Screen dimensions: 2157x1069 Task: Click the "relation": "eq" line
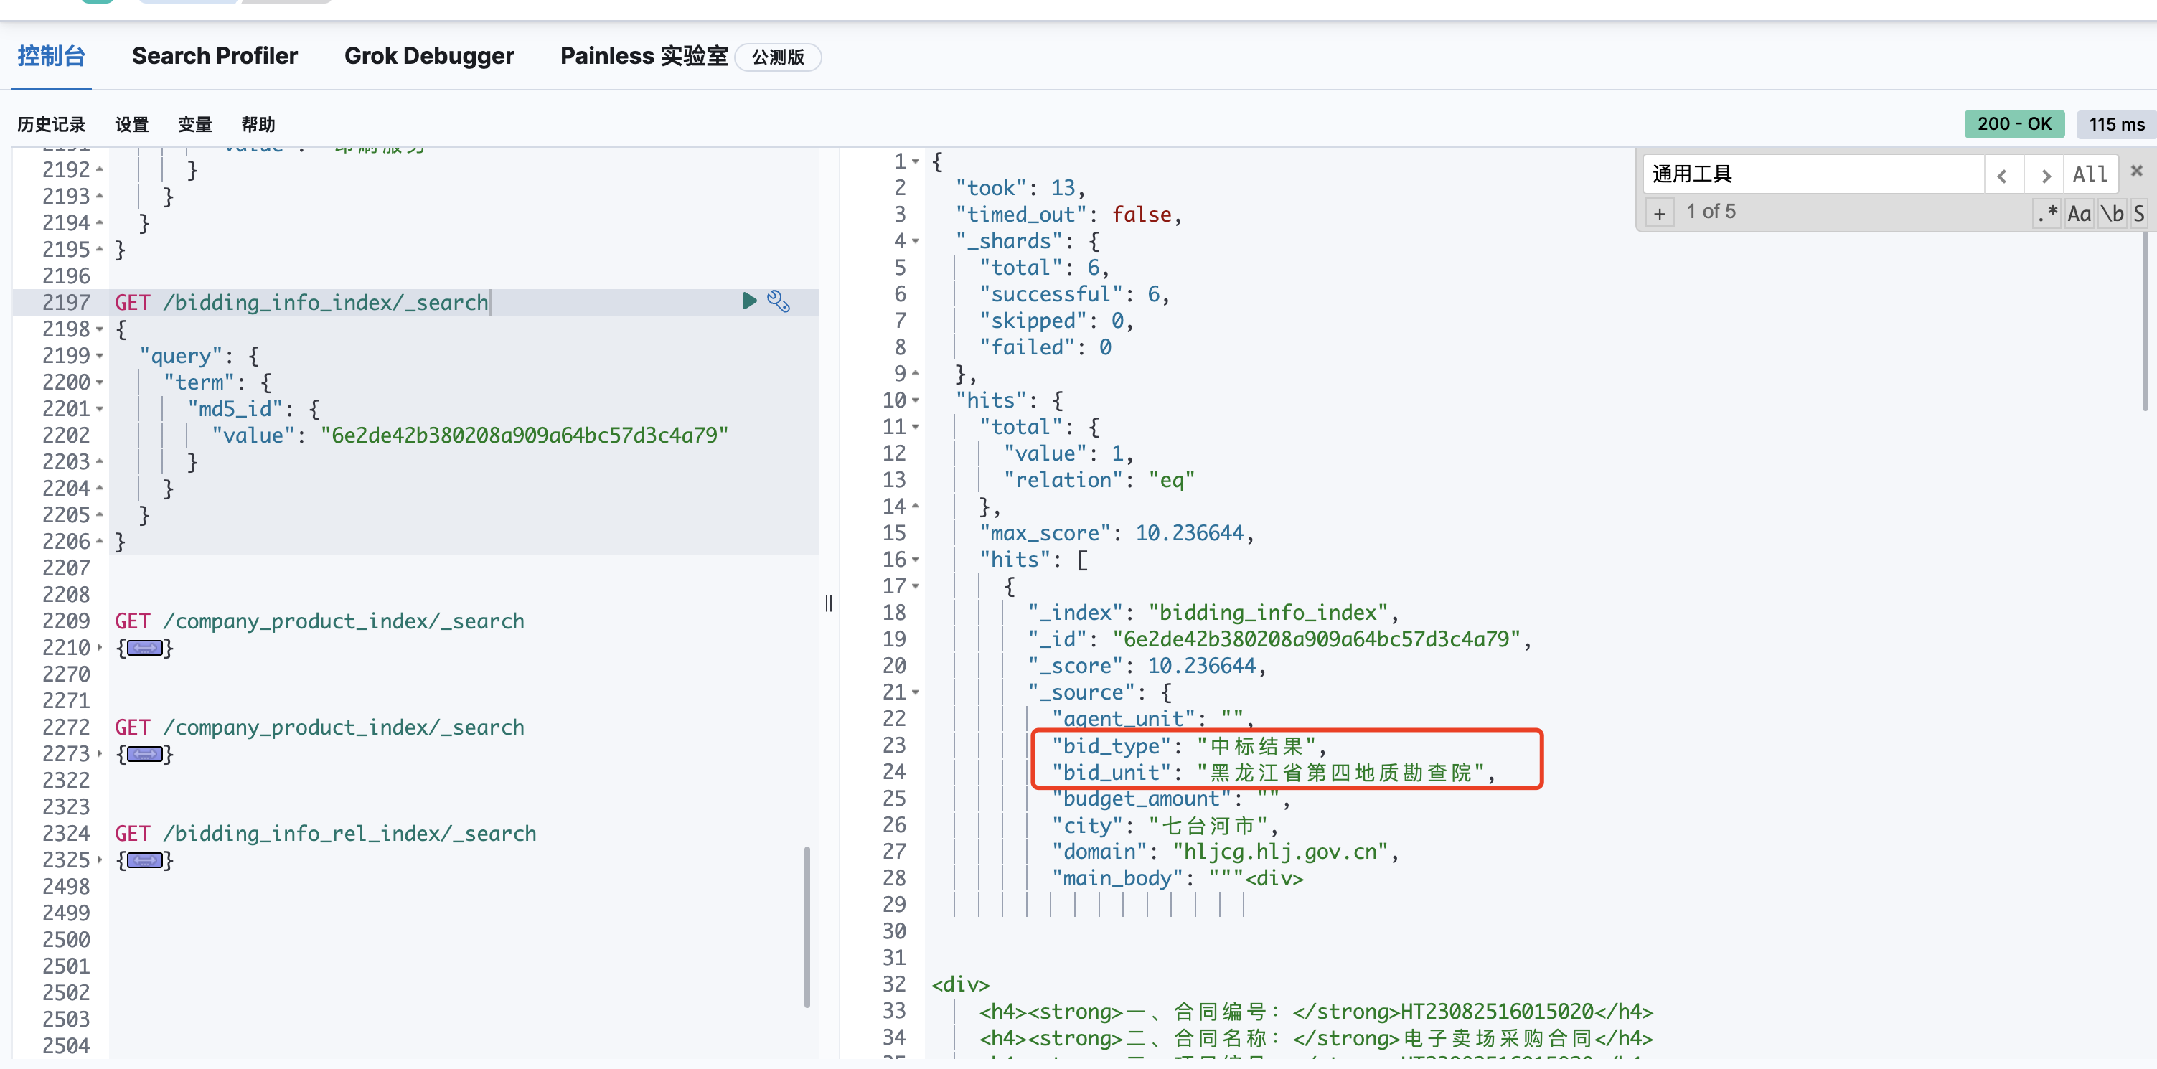point(1099,481)
